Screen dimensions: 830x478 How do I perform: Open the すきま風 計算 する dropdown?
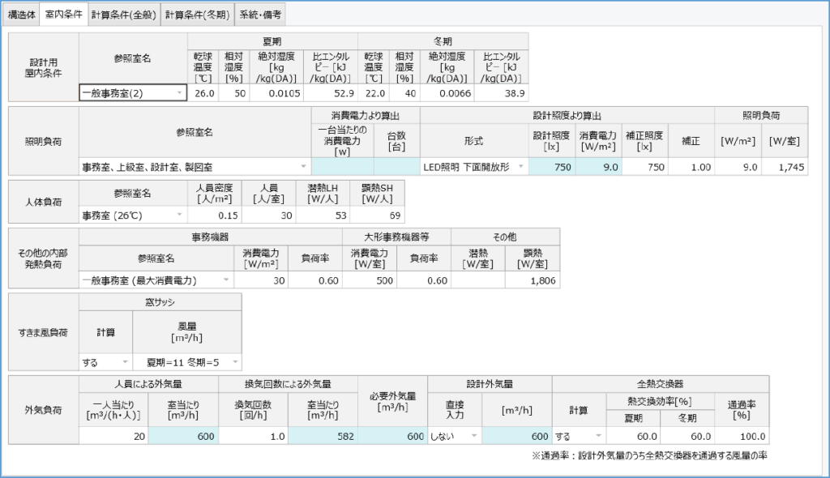125,362
